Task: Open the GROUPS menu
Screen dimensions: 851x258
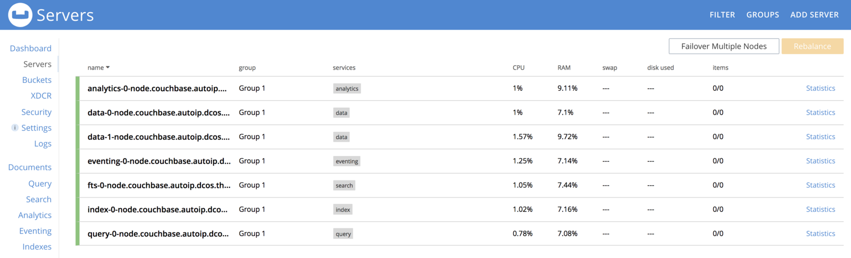Action: [x=763, y=15]
